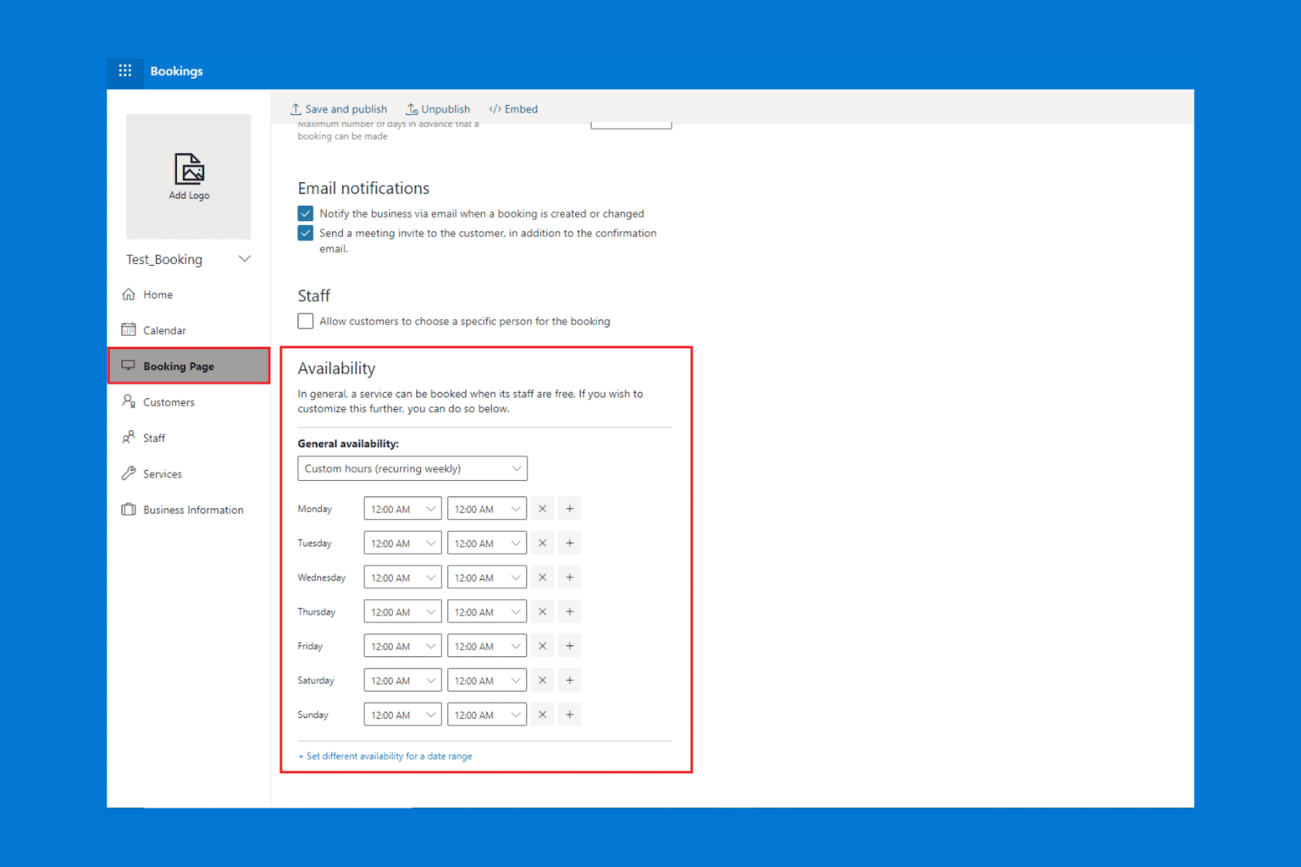Open Saturday start time dropdown

(x=402, y=681)
